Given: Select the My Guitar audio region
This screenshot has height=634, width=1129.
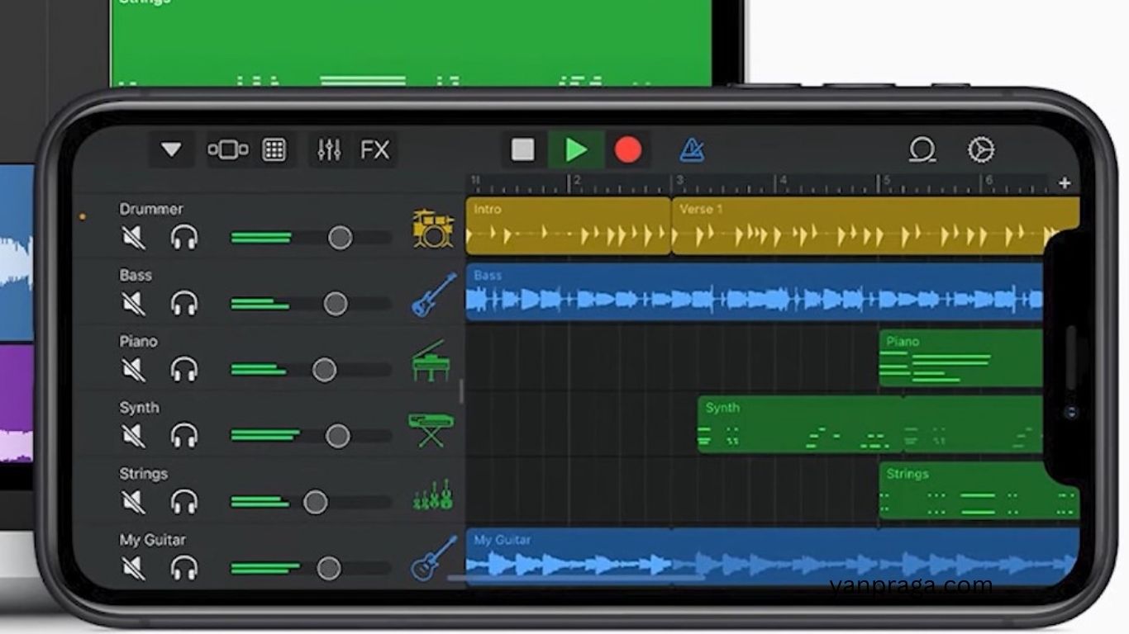Looking at the screenshot, I should coord(773,556).
